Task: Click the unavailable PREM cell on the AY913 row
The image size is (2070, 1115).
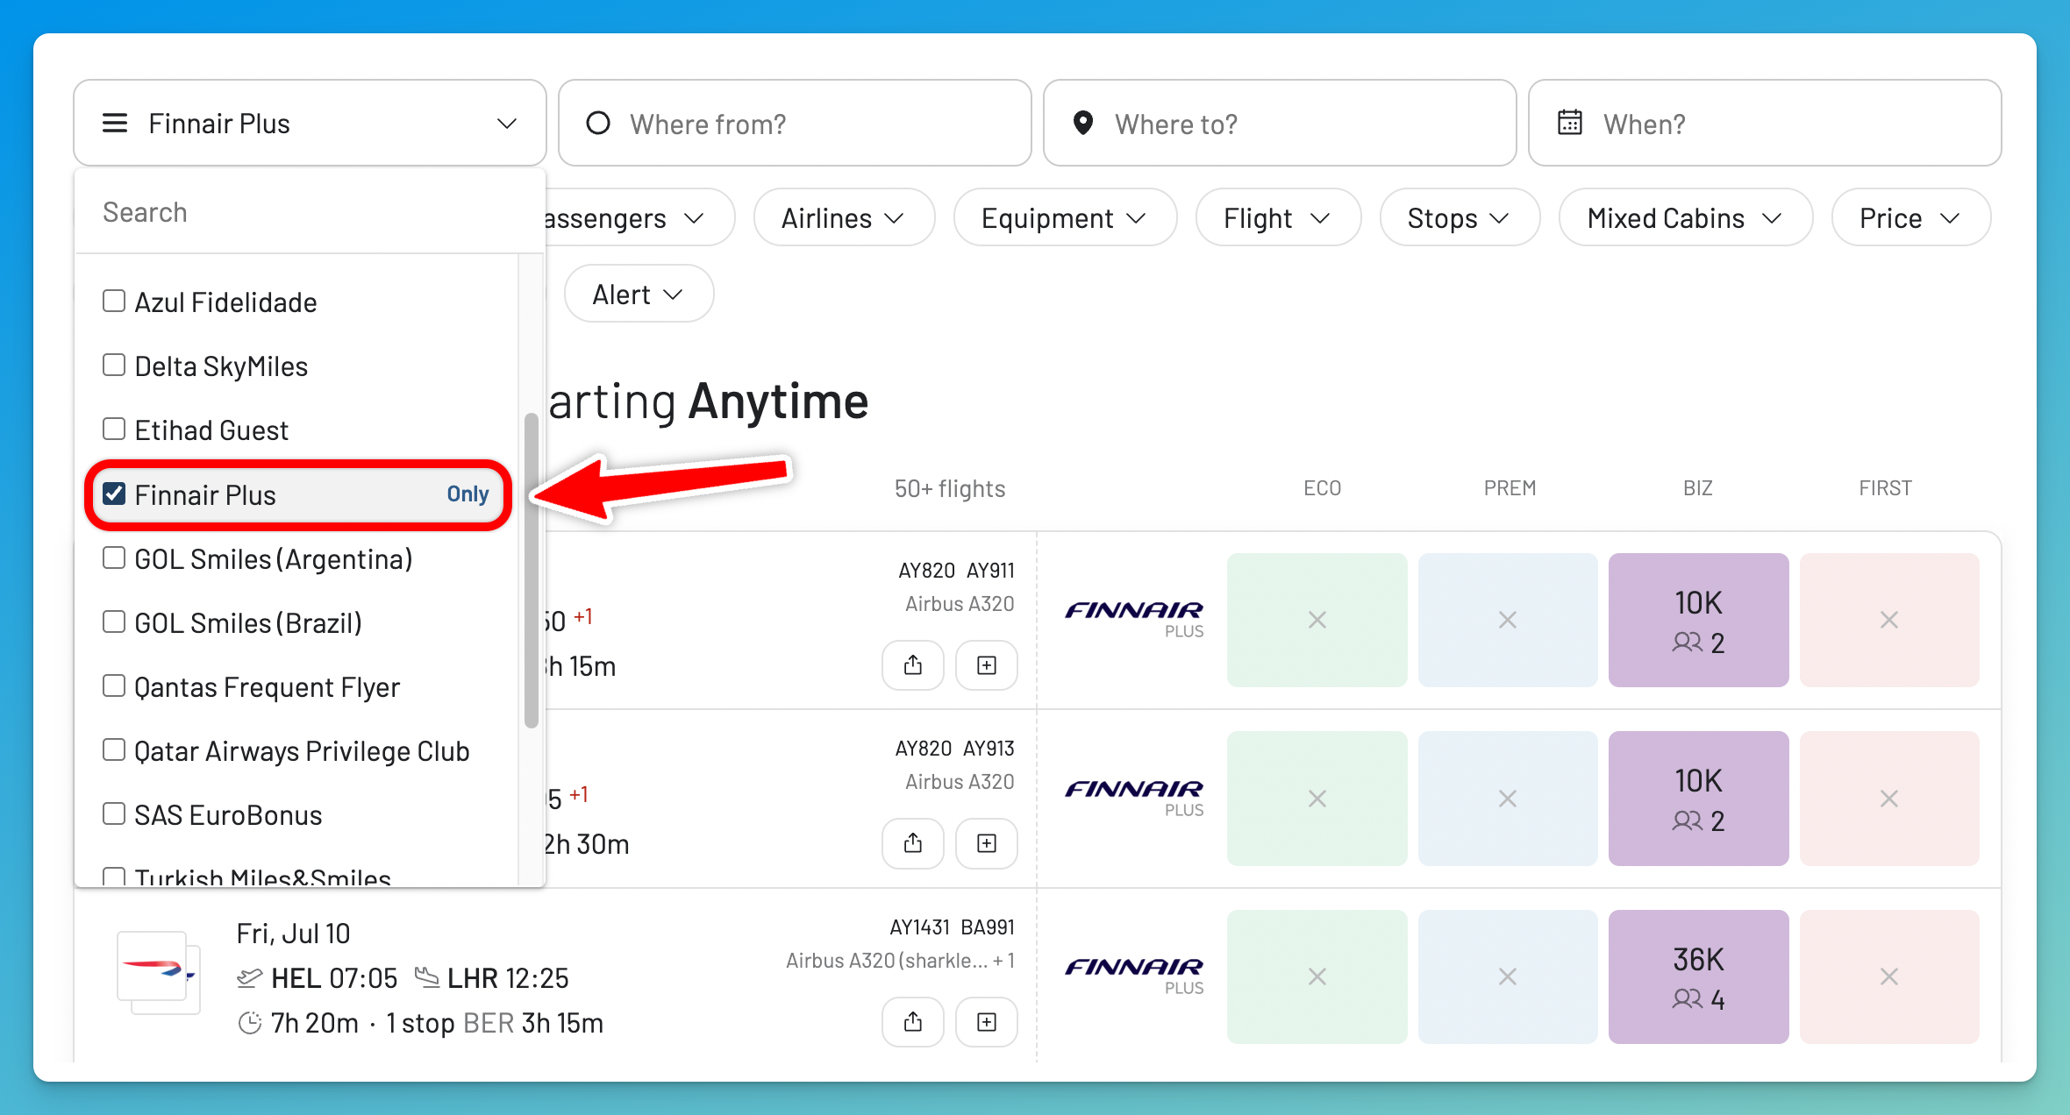Action: (1508, 799)
